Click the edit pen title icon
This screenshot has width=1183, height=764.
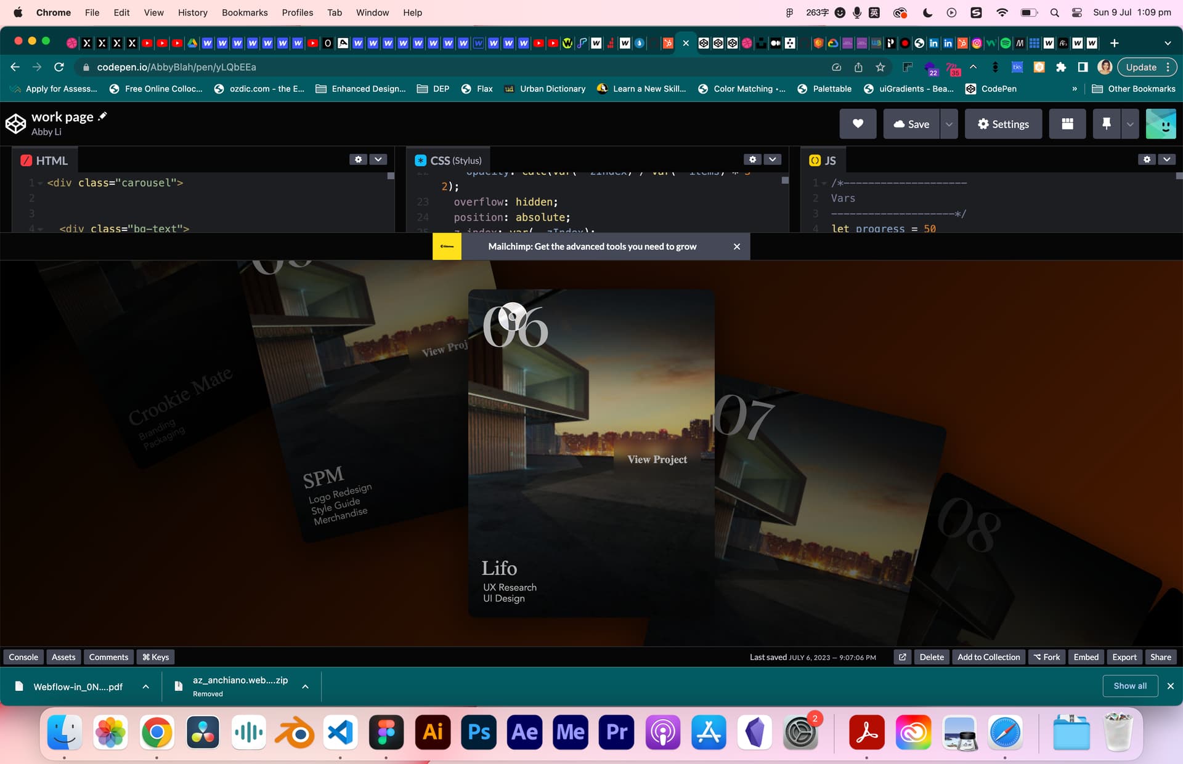pyautogui.click(x=103, y=116)
